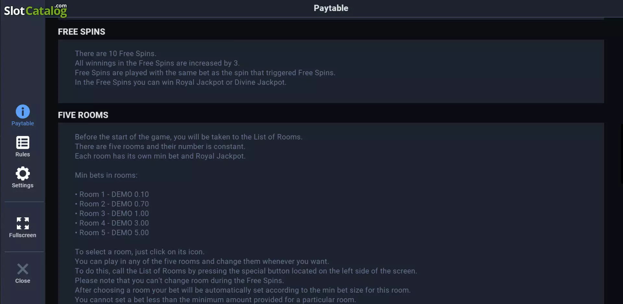Click the Room 1 - DEMO 0.10 line
Screen dimensions: 623x304
point(112,194)
